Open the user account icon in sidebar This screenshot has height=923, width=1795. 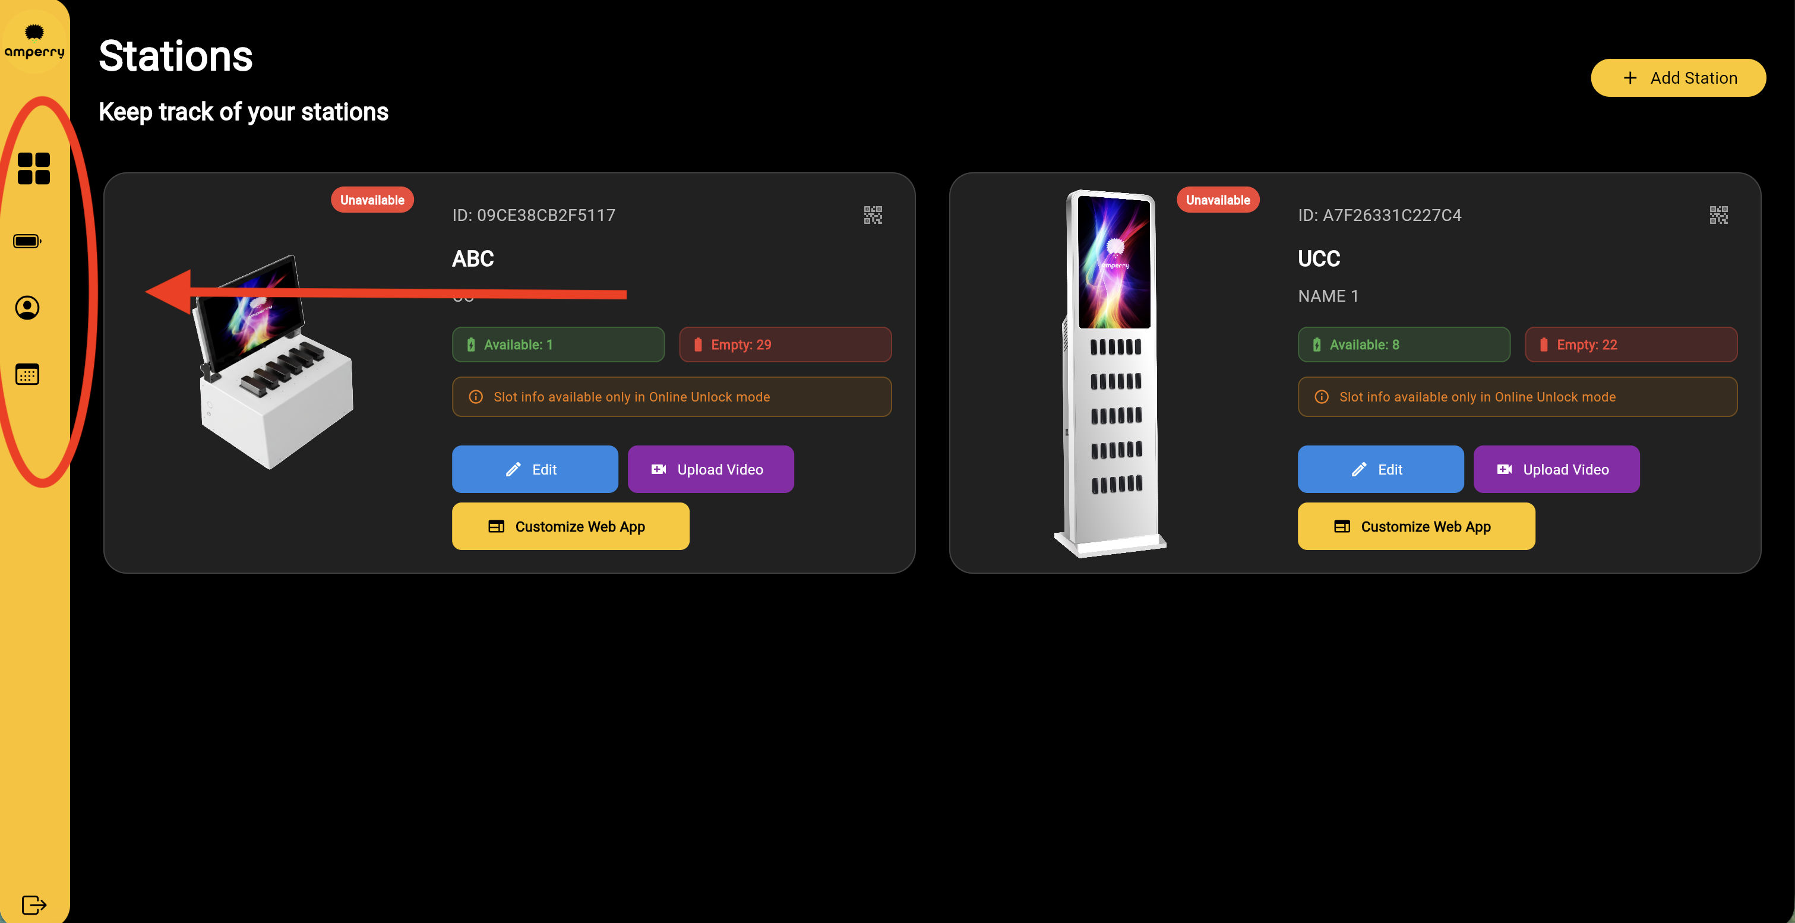click(x=28, y=307)
